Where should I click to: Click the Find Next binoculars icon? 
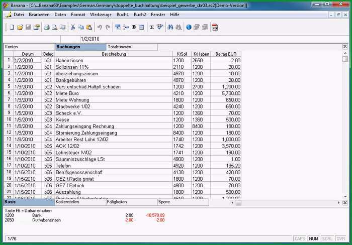tap(179, 27)
